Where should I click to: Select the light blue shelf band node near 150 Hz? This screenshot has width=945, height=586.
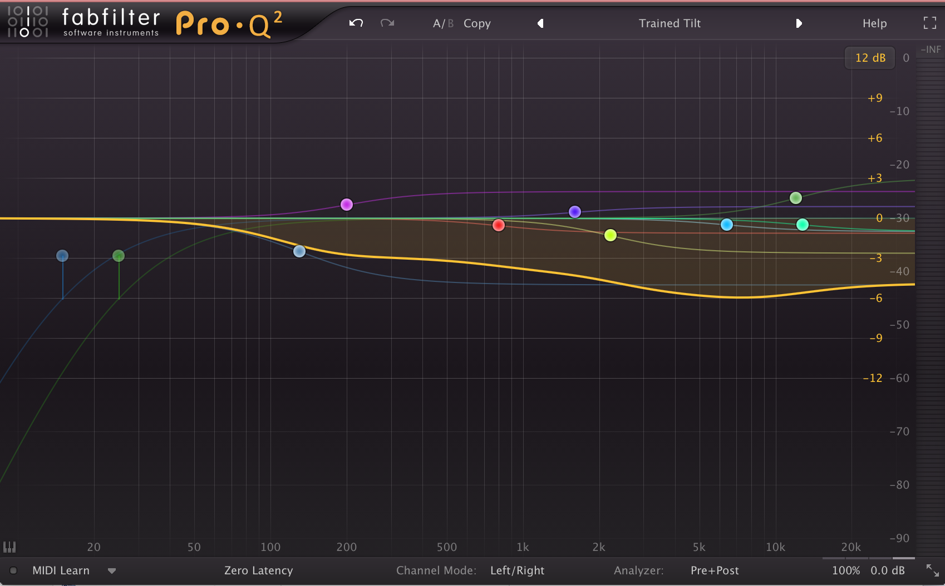point(299,251)
